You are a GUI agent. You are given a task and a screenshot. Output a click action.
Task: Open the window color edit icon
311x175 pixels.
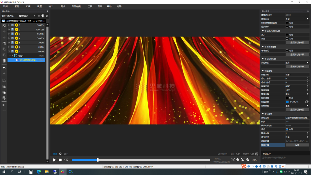point(307,102)
